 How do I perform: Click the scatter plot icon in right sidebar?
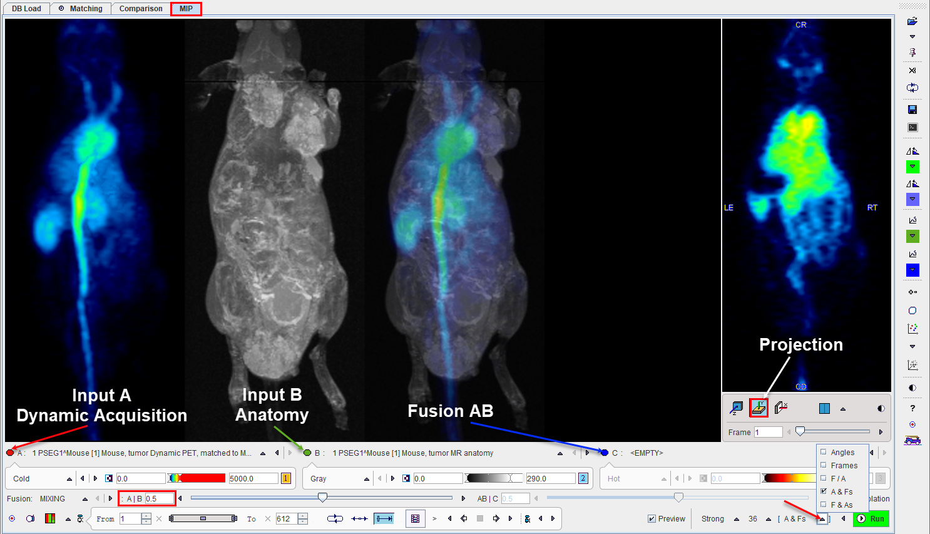point(912,329)
